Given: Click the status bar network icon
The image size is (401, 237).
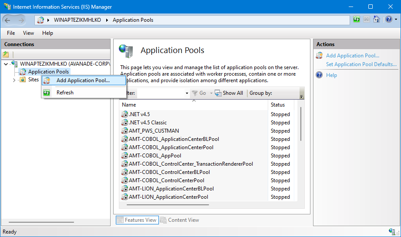Looking at the screenshot, I should coord(392,231).
